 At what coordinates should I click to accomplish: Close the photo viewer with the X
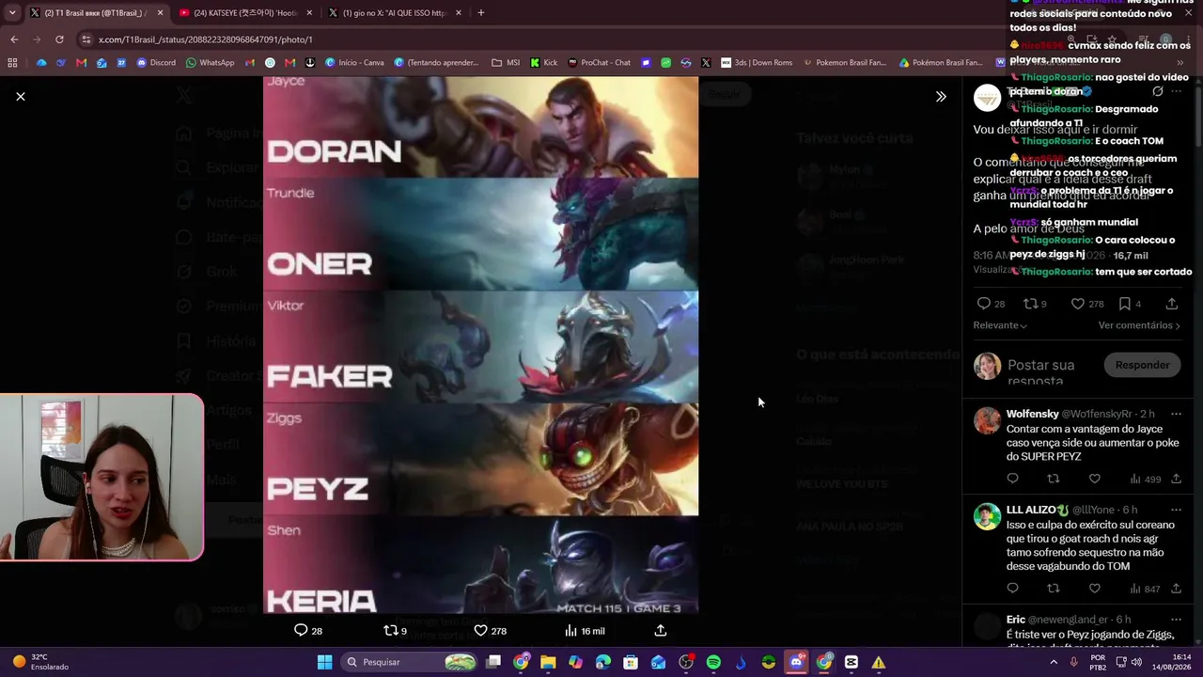(x=21, y=96)
